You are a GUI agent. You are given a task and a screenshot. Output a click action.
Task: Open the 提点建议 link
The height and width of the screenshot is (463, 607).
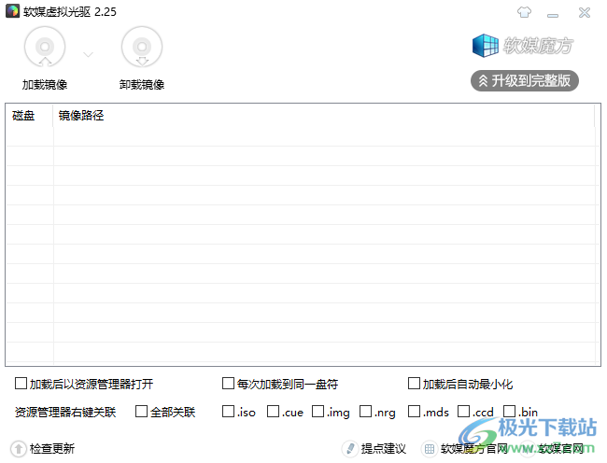[384, 449]
